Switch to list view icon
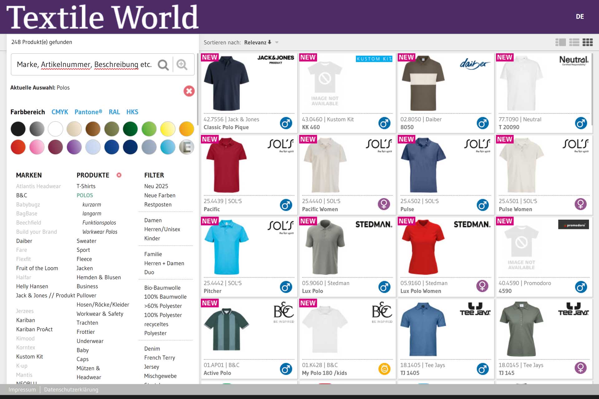The width and height of the screenshot is (599, 399). (574, 42)
